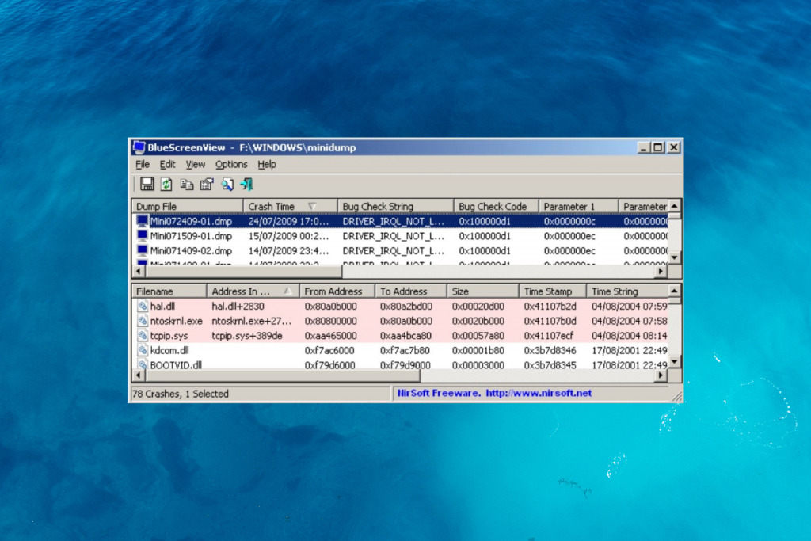
Task: Click the down arrow on lower pane scrollbar
Action: click(674, 362)
